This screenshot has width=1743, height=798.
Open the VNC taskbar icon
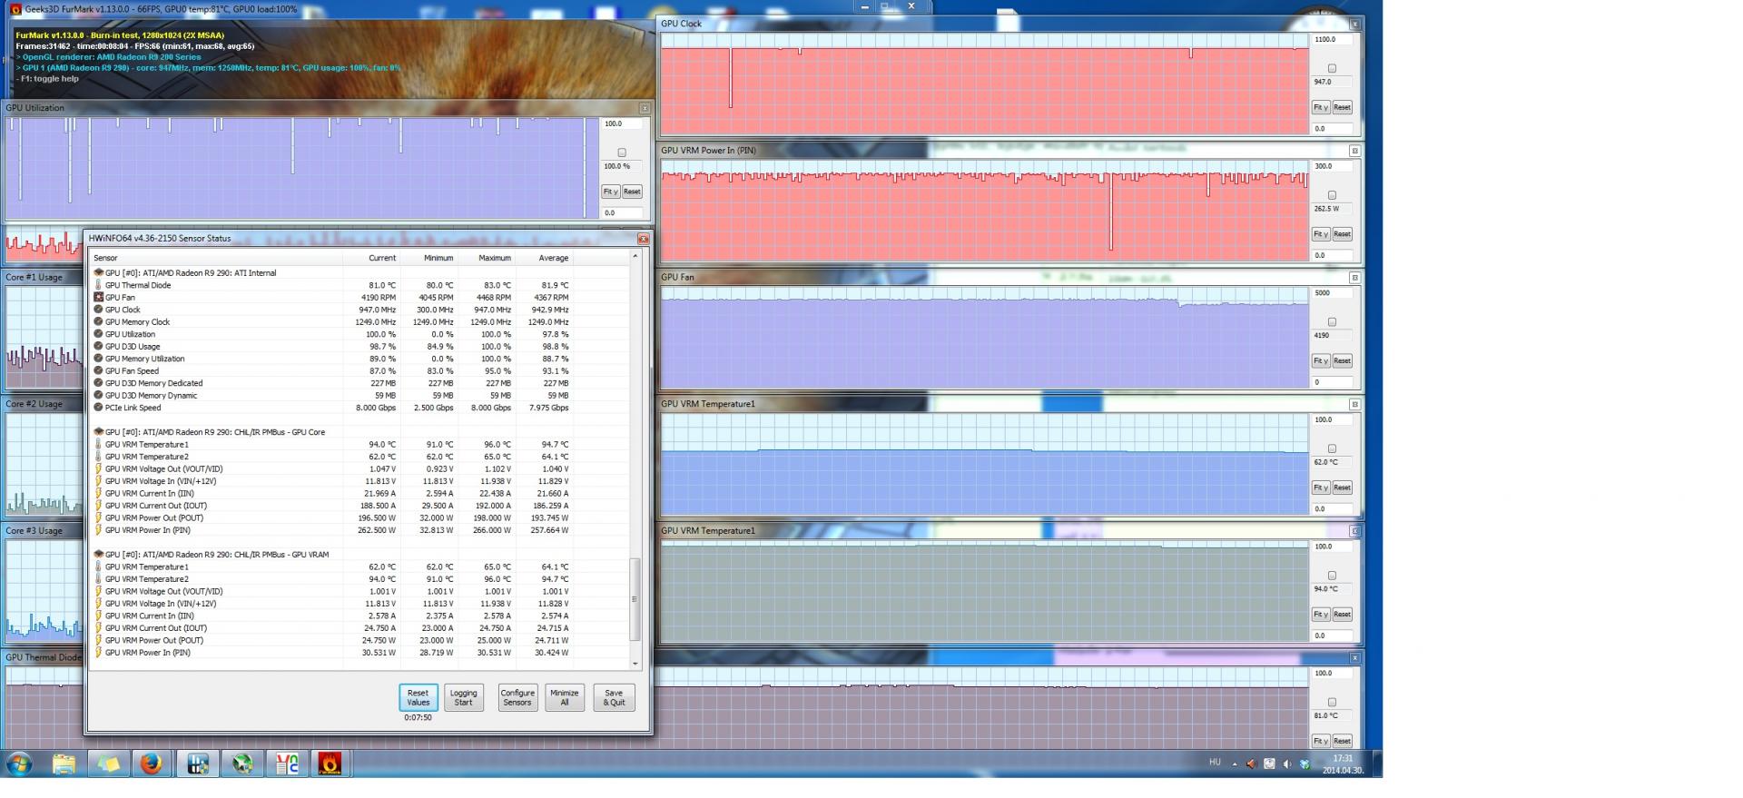click(x=287, y=764)
